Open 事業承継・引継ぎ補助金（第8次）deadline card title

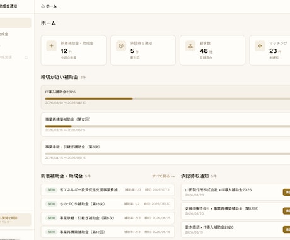(x=72, y=147)
